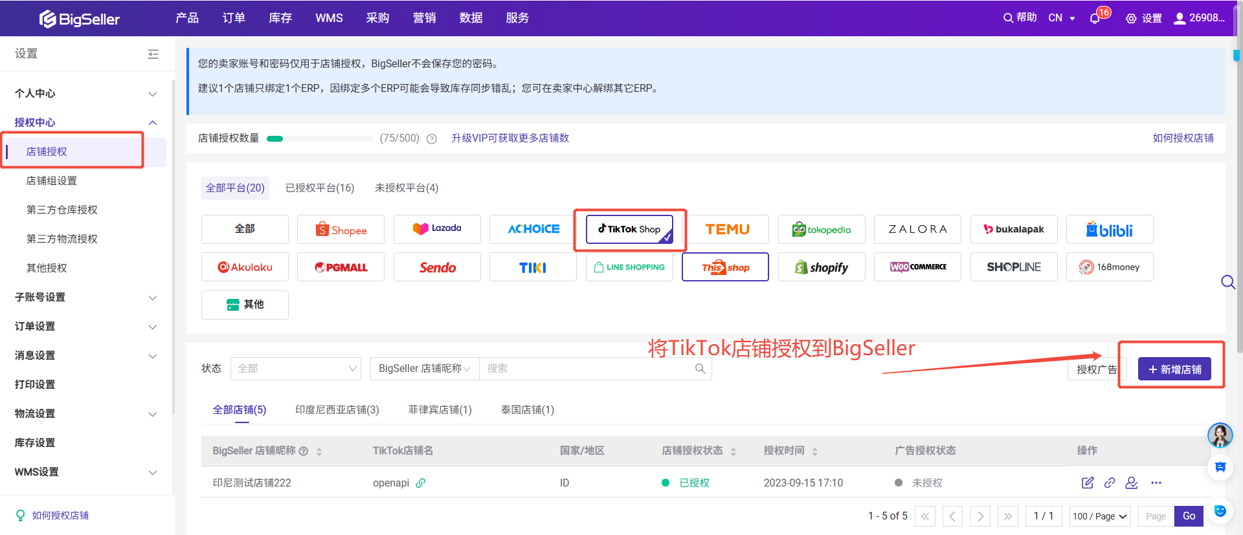Open 升级VIP可获取更多店铺数 link
1243x535 pixels.
click(510, 138)
